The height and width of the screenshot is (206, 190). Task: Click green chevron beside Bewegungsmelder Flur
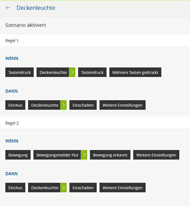pyautogui.click(x=84, y=155)
